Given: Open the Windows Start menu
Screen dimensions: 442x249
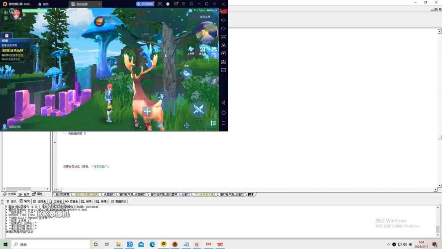Looking at the screenshot, I should point(5,244).
